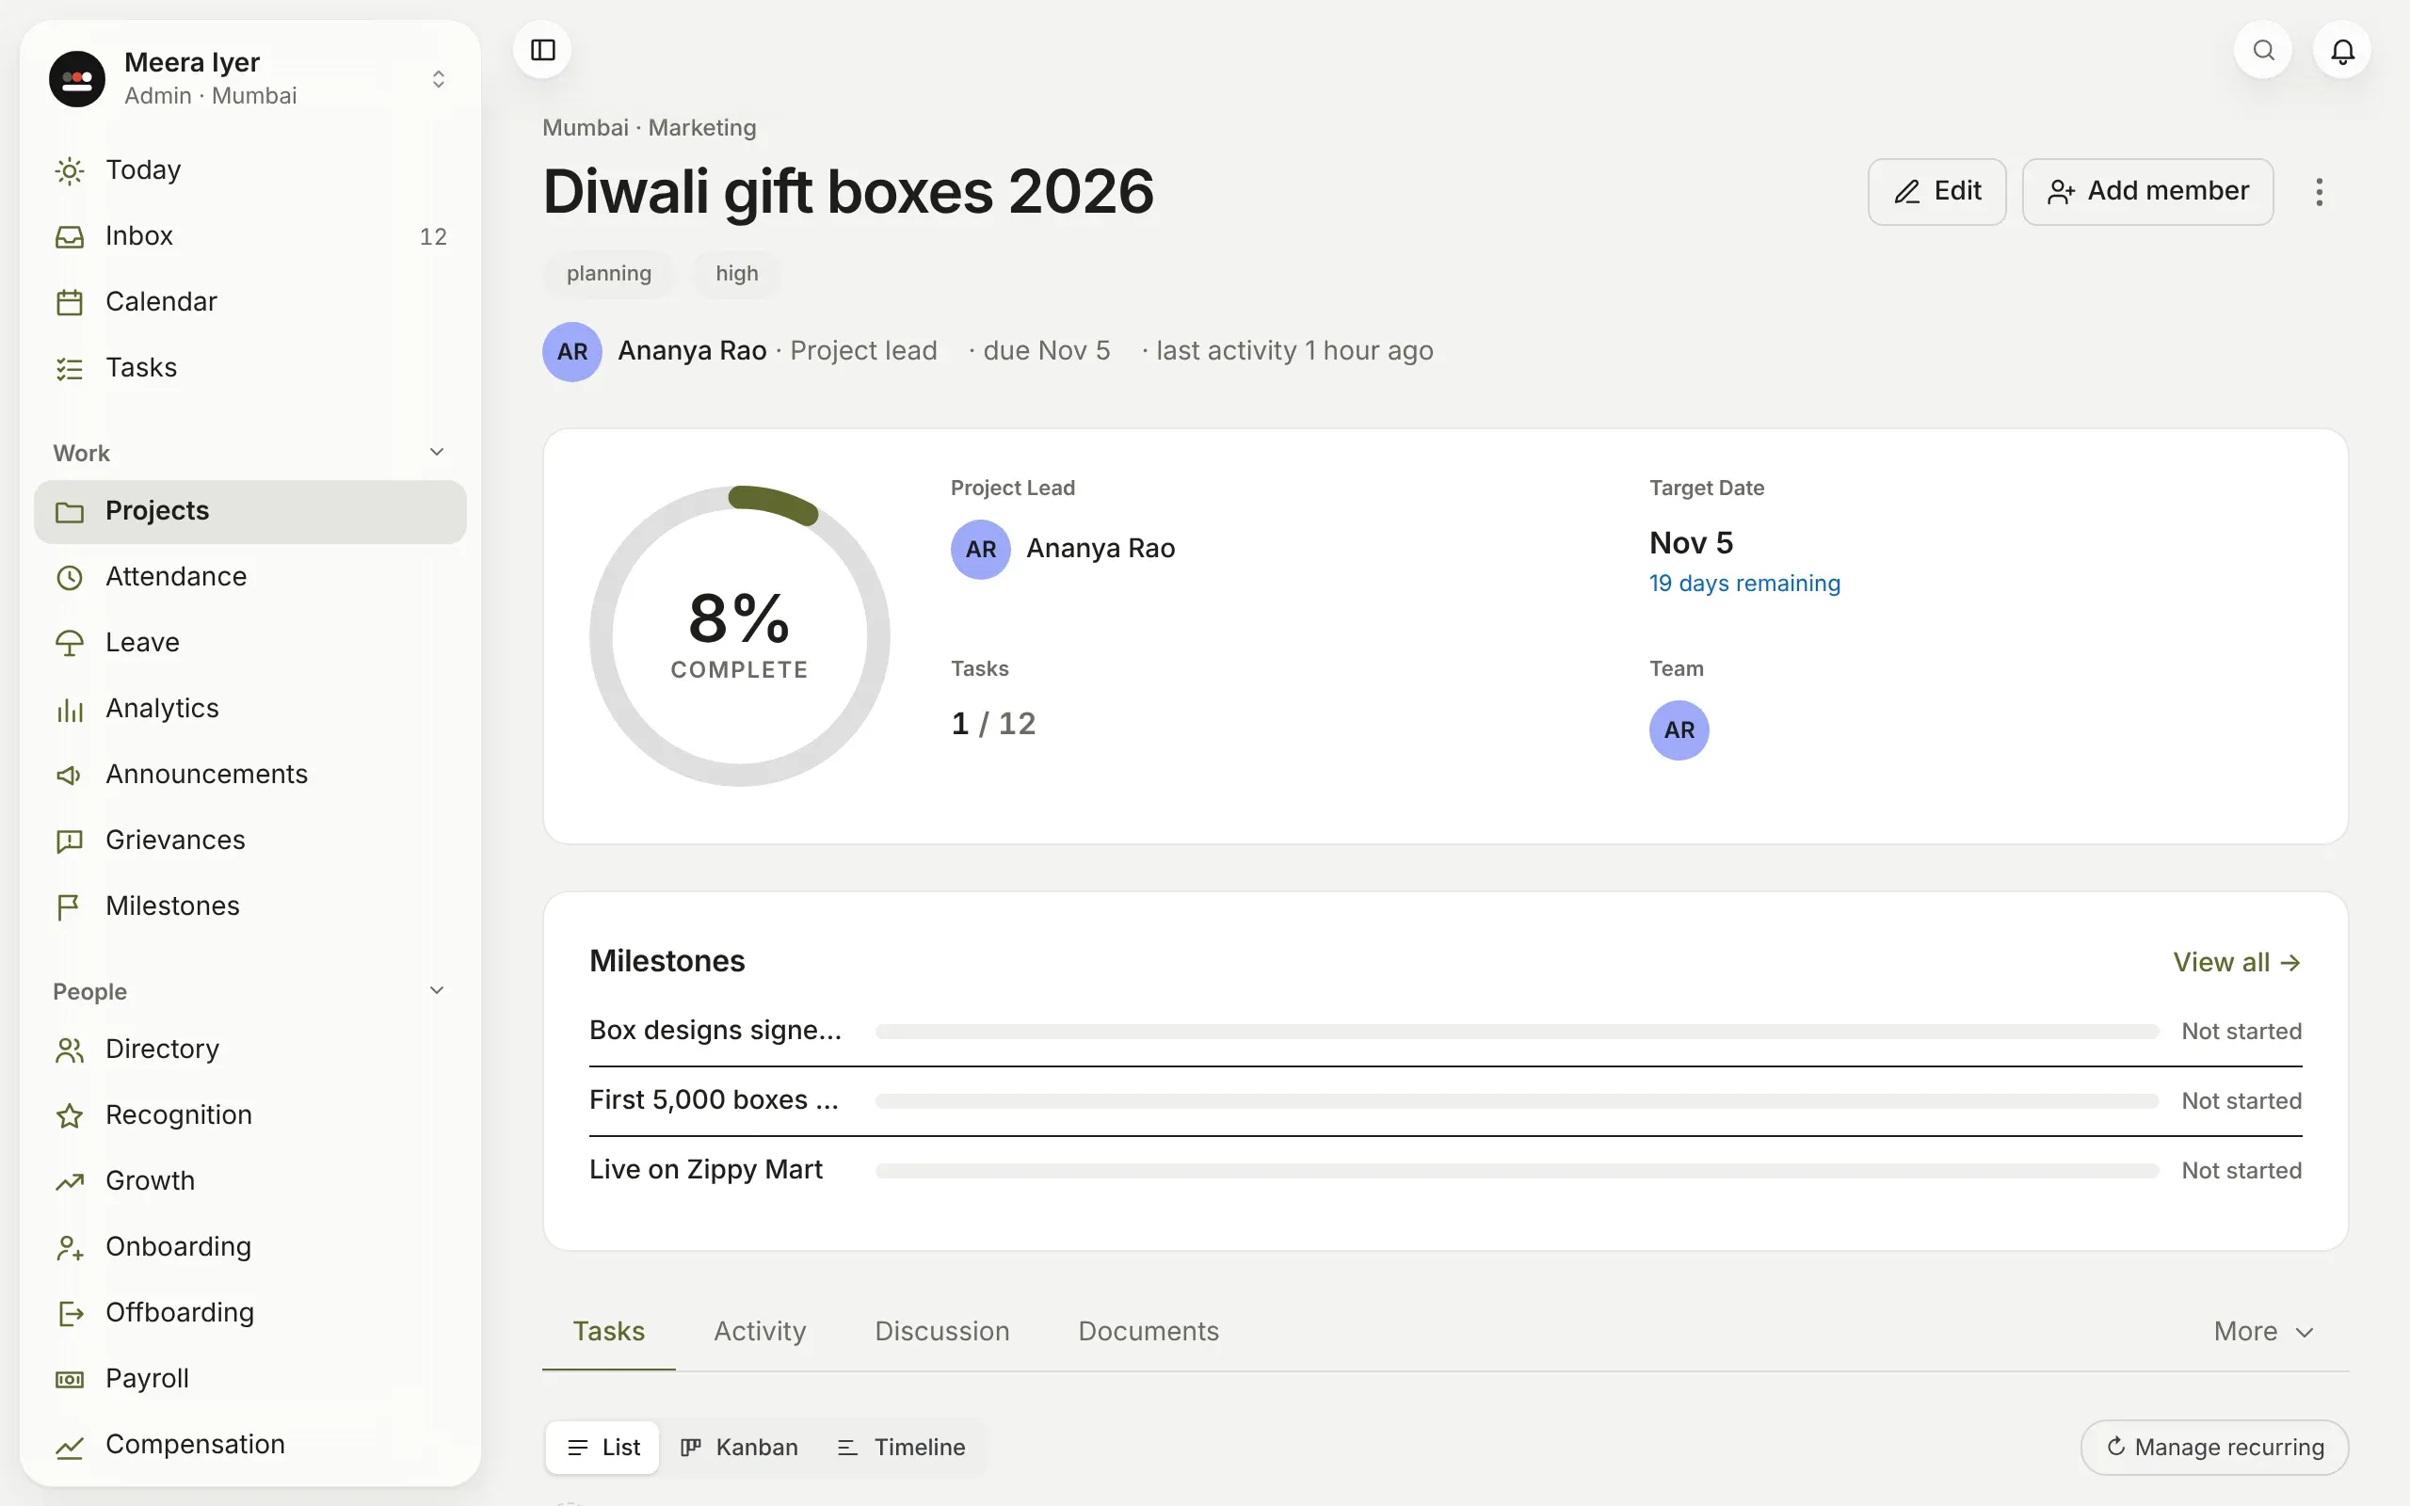Open Milestones via the flag icon
Viewport: 2410px width, 1506px height.
[70, 906]
